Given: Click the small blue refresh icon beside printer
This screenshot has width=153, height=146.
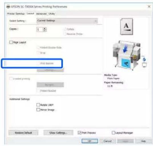Looking at the screenshot, I should point(144,59).
